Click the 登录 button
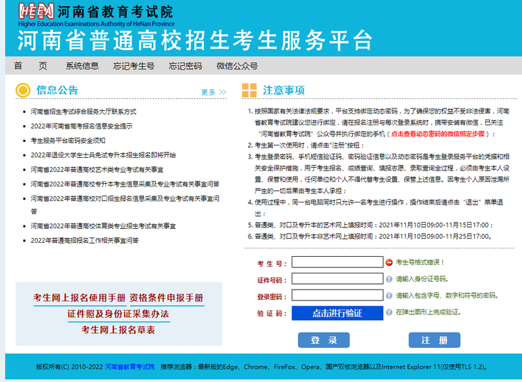Viewport: 522px width, 382px height. point(324,340)
